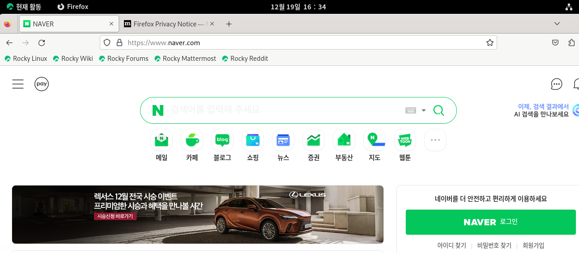Open the 뉴스 (News) shortcut icon

click(x=283, y=140)
